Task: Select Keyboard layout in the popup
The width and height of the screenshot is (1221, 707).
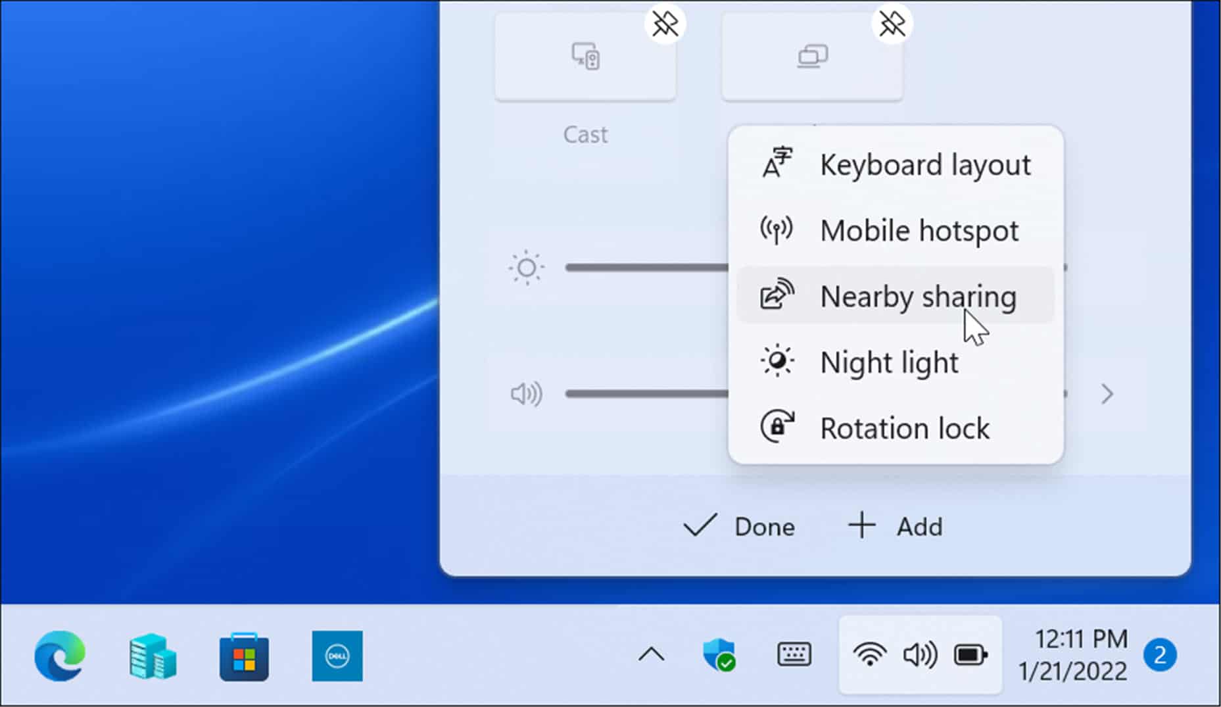Action: click(x=925, y=164)
